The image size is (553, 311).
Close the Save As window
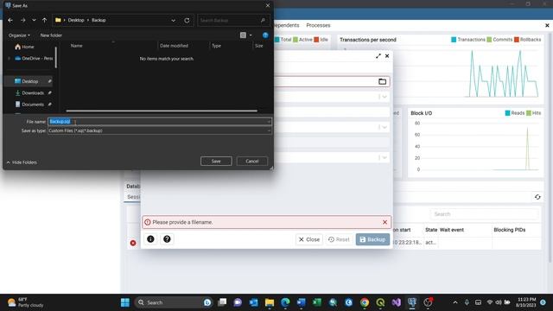coord(267,5)
